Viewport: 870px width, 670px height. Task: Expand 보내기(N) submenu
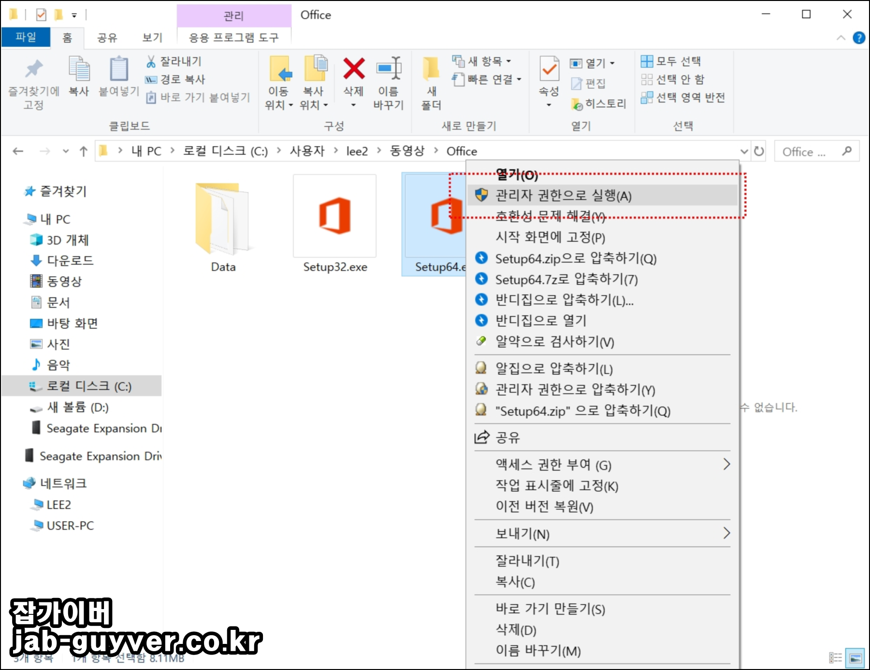tap(602, 534)
